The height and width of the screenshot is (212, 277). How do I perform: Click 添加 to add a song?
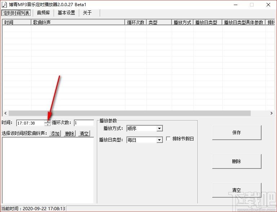[55, 134]
